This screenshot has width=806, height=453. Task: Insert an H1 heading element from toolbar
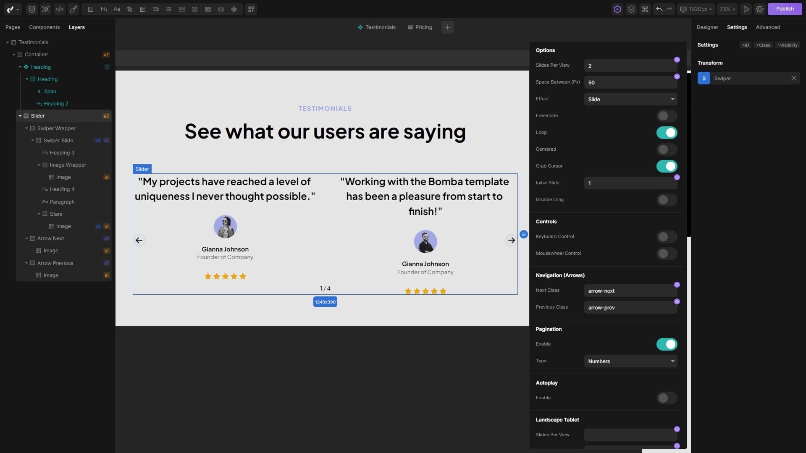coord(104,9)
